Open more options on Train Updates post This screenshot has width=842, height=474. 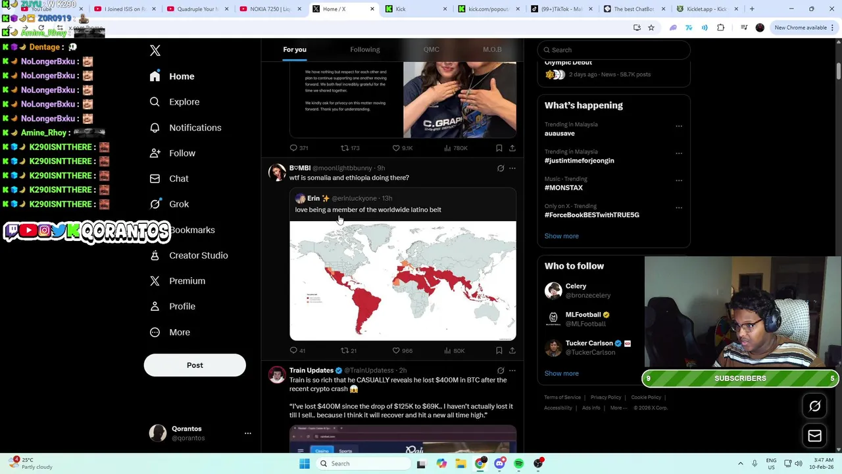click(x=512, y=371)
